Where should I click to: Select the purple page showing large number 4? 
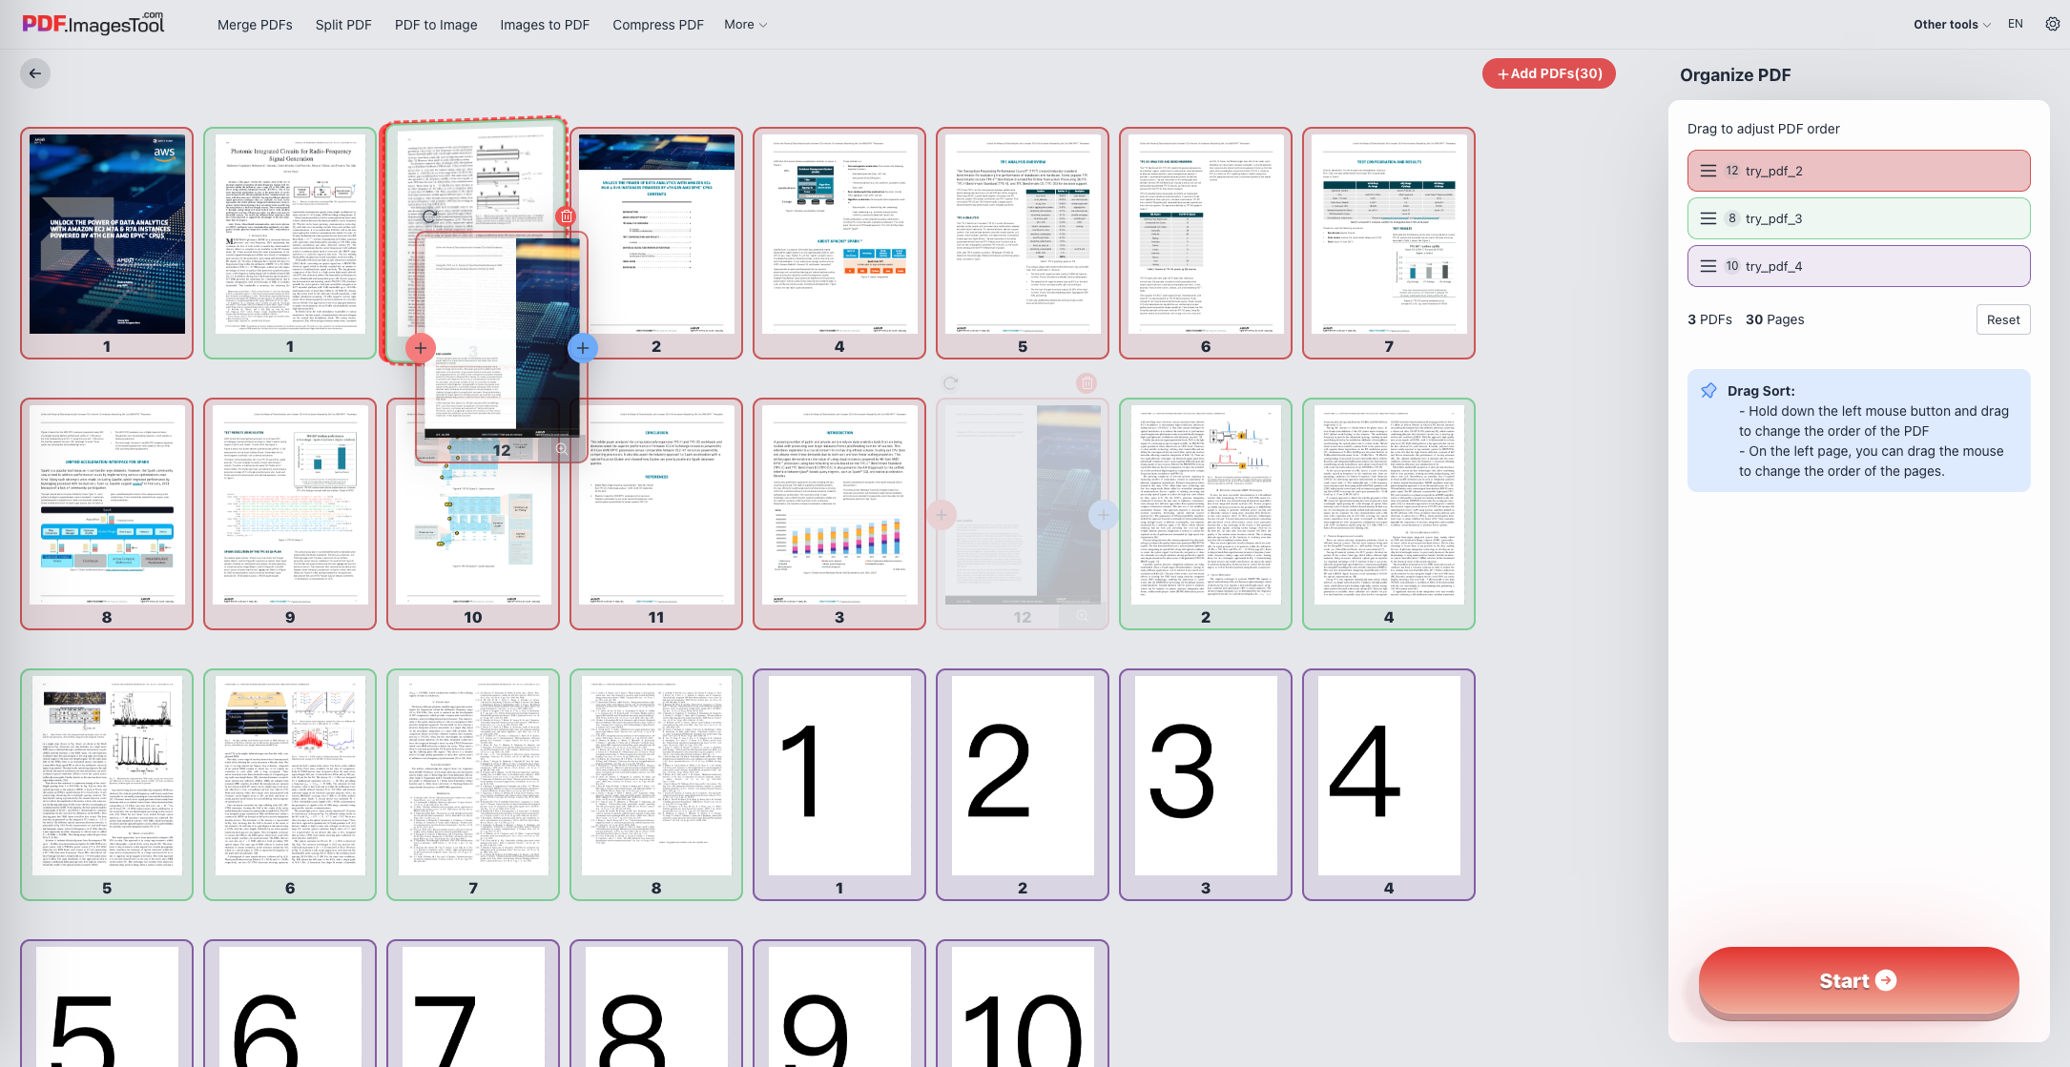point(1389,785)
